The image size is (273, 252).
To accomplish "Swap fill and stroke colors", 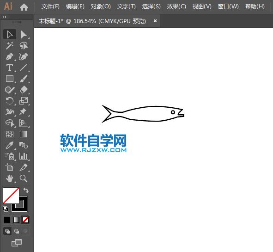I will (26, 191).
